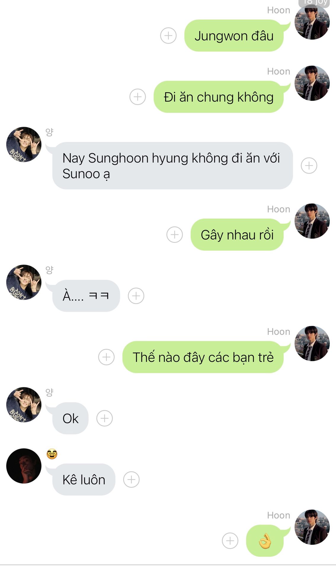Screen dimensions: 336x569
Task: Open Hoon's avatar beside OK hand emoji
Action: (x=312, y=527)
